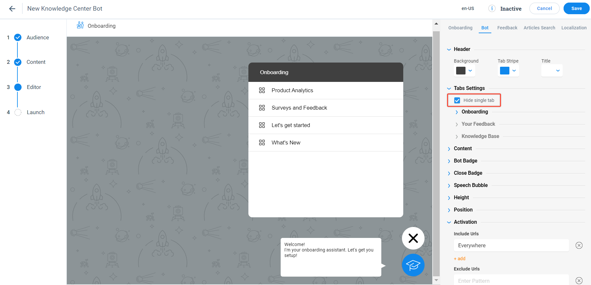Image resolution: width=591 pixels, height=285 pixels.
Task: Click the info icon beside Inactive
Action: pos(492,9)
